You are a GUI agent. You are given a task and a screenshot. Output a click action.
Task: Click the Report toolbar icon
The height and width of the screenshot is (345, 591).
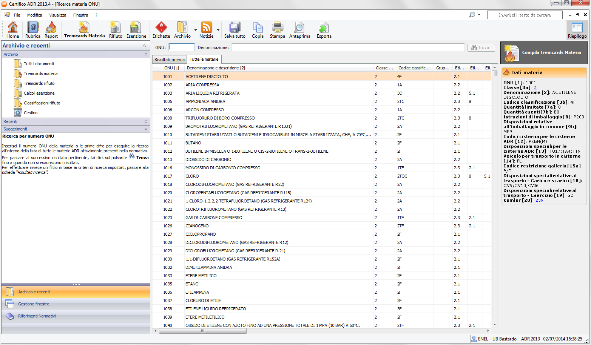point(51,30)
